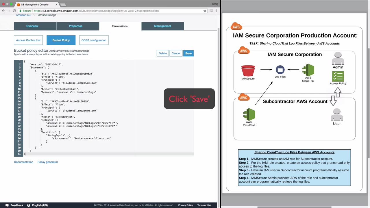Select the S3 Management Console browser tab
Viewport: 370px width, 208px height.
[x=36, y=5]
